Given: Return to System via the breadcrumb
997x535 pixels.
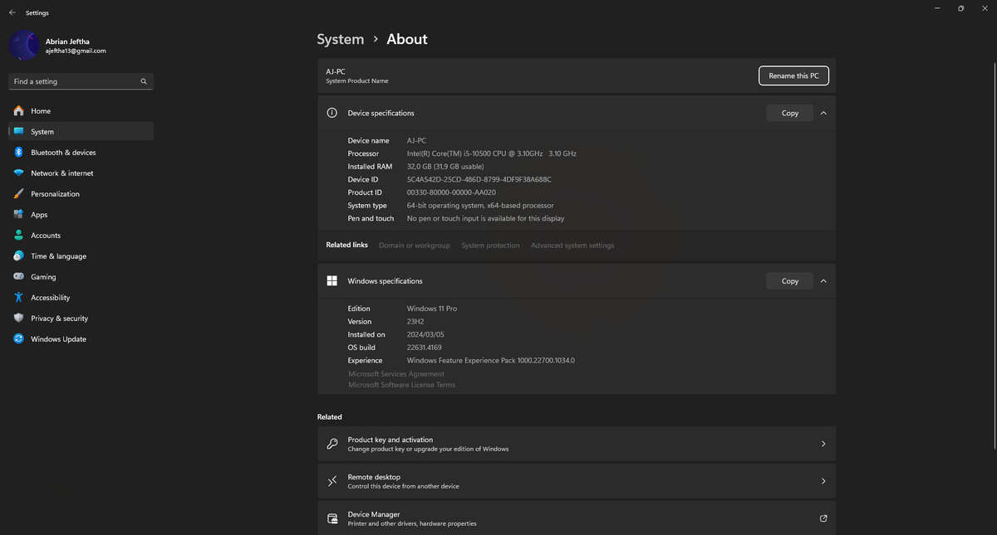Looking at the screenshot, I should click(x=340, y=39).
